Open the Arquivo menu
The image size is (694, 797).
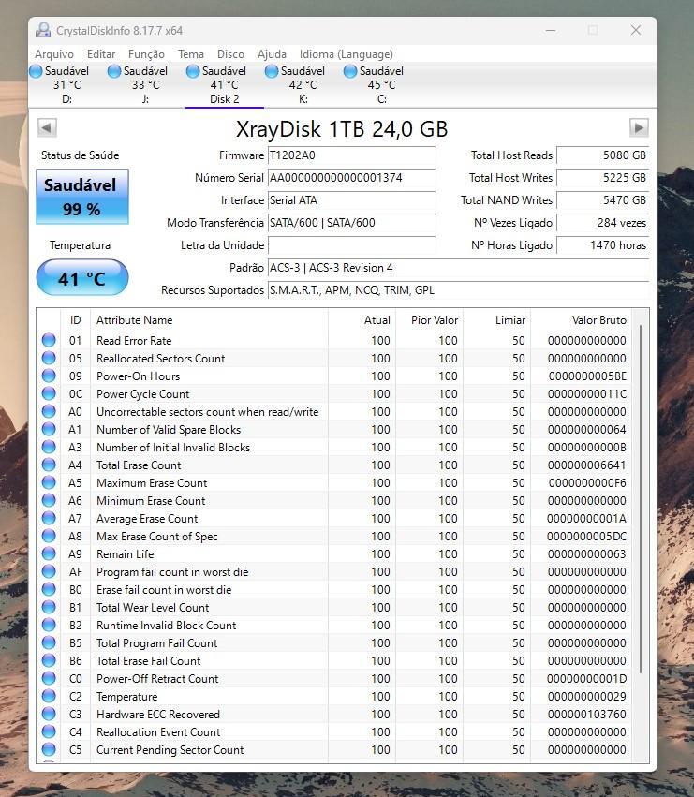pos(54,54)
